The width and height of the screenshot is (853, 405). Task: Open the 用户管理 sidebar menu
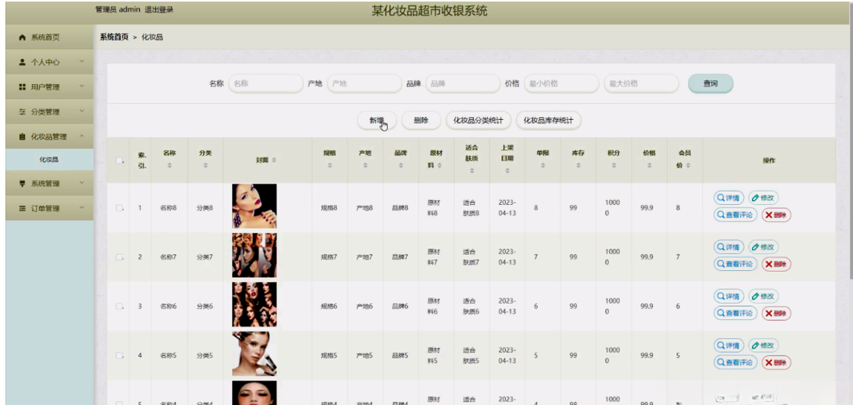[x=50, y=87]
